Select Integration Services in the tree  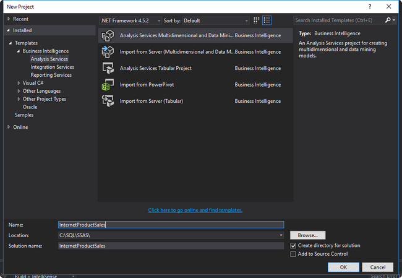(53, 67)
